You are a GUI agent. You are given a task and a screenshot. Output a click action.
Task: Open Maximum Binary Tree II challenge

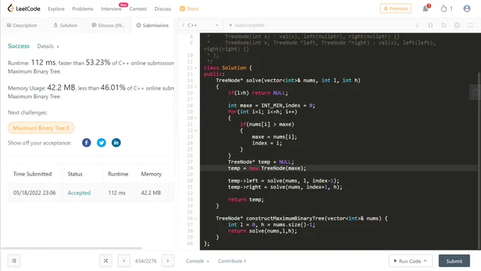click(41, 128)
